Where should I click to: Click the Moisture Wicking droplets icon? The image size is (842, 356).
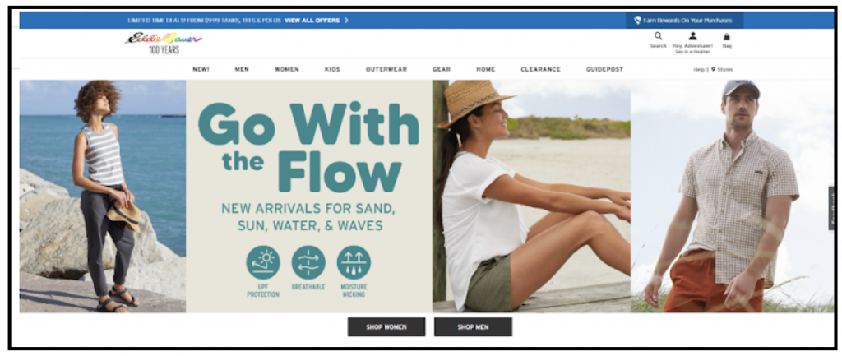[x=354, y=262]
